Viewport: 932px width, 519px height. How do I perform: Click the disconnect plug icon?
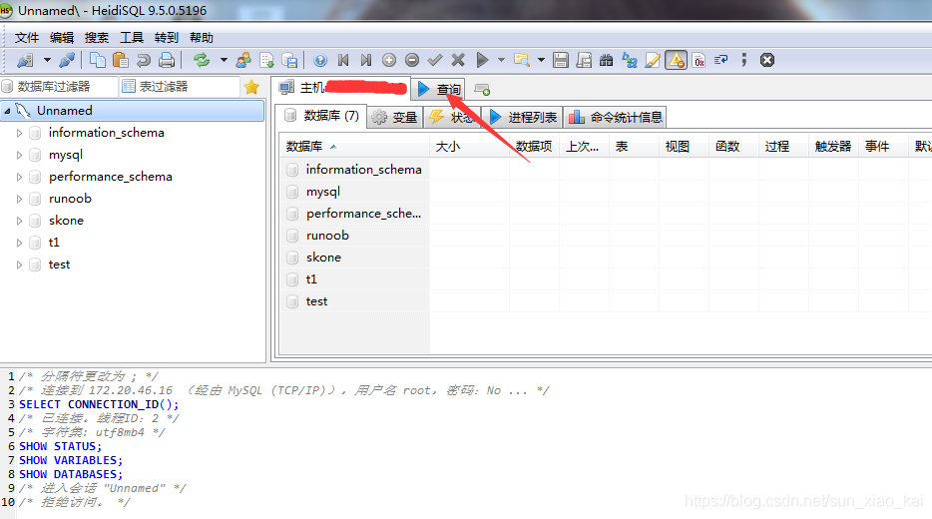coord(67,60)
